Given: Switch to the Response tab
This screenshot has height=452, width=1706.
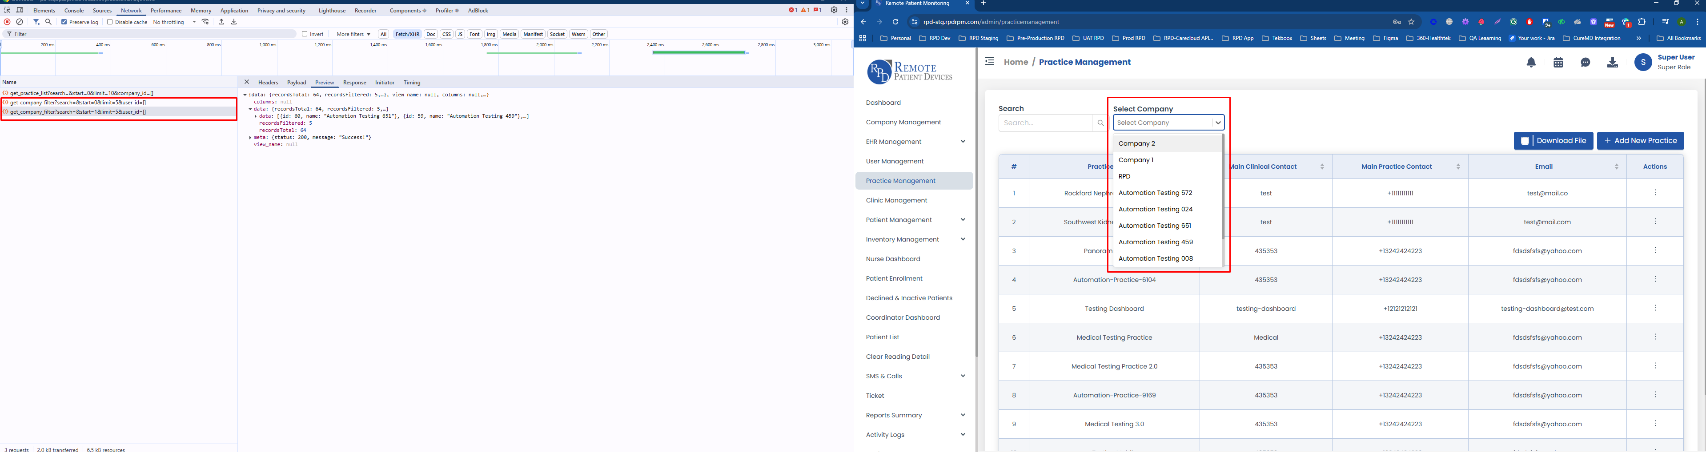Looking at the screenshot, I should point(354,83).
